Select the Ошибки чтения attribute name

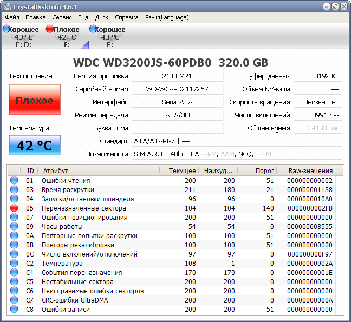coord(66,180)
